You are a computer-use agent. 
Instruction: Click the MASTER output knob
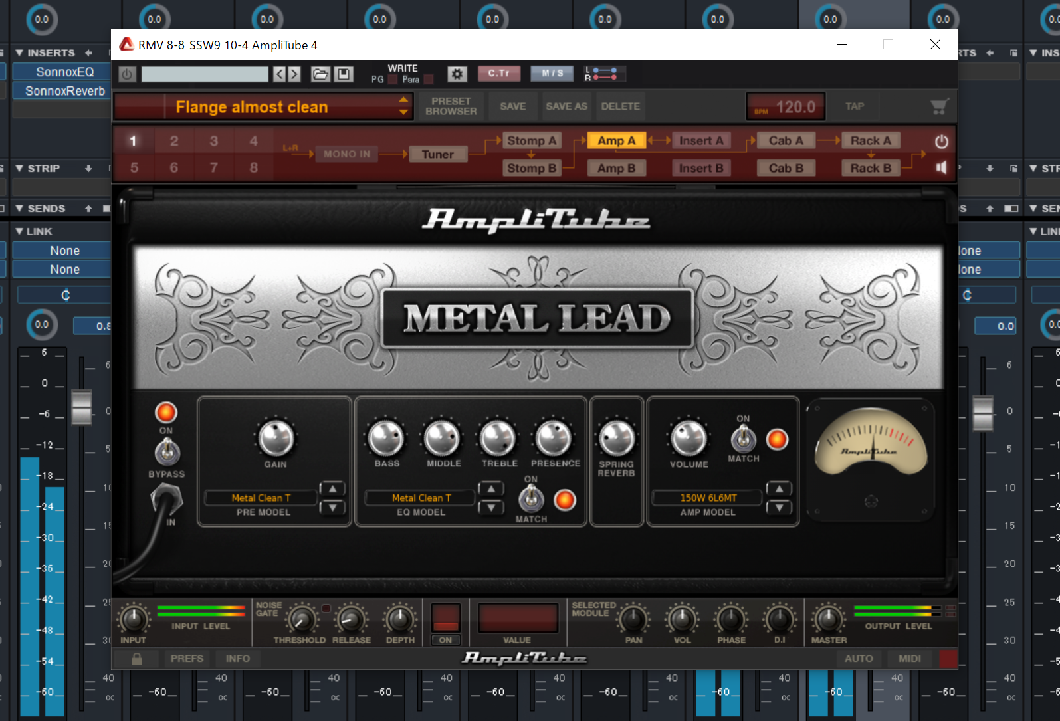tap(828, 619)
